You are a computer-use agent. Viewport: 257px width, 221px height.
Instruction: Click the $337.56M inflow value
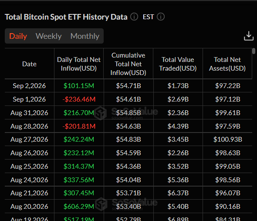click(x=79, y=180)
